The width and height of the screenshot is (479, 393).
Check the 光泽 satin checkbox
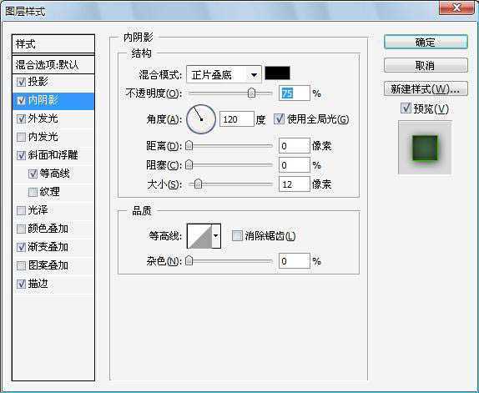pyautogui.click(x=21, y=210)
